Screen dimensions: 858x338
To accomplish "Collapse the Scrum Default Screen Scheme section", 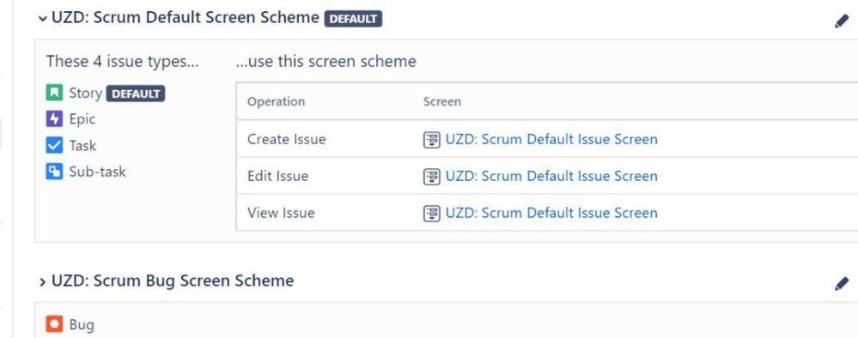I will click(42, 19).
